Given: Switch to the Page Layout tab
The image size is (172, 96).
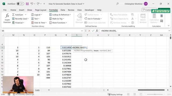Looking at the screenshot, I should click(41, 10).
